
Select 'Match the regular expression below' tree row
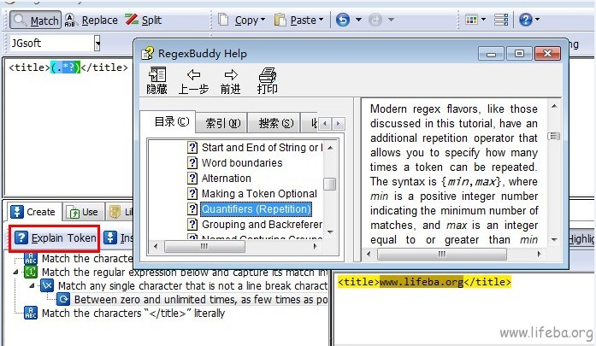point(185,272)
